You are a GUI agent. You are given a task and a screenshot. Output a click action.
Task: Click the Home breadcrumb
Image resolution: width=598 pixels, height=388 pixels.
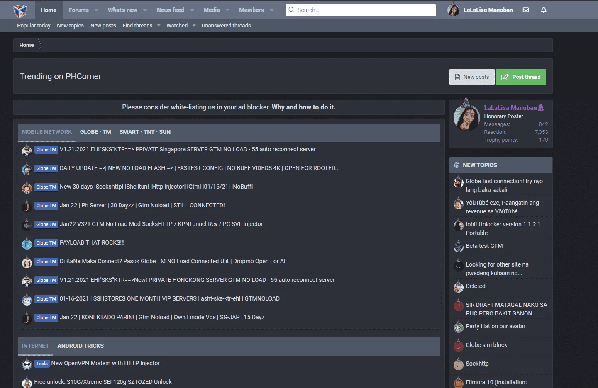click(26, 45)
